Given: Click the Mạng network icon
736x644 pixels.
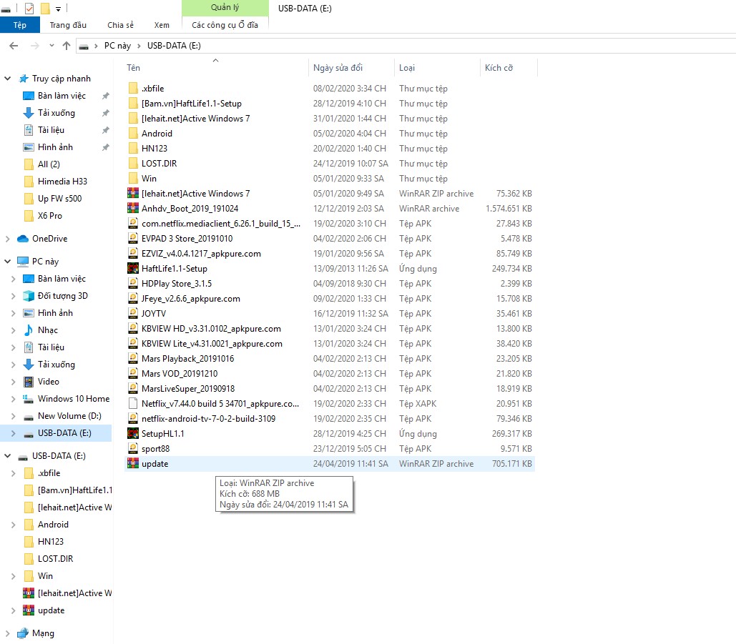Looking at the screenshot, I should 23,633.
